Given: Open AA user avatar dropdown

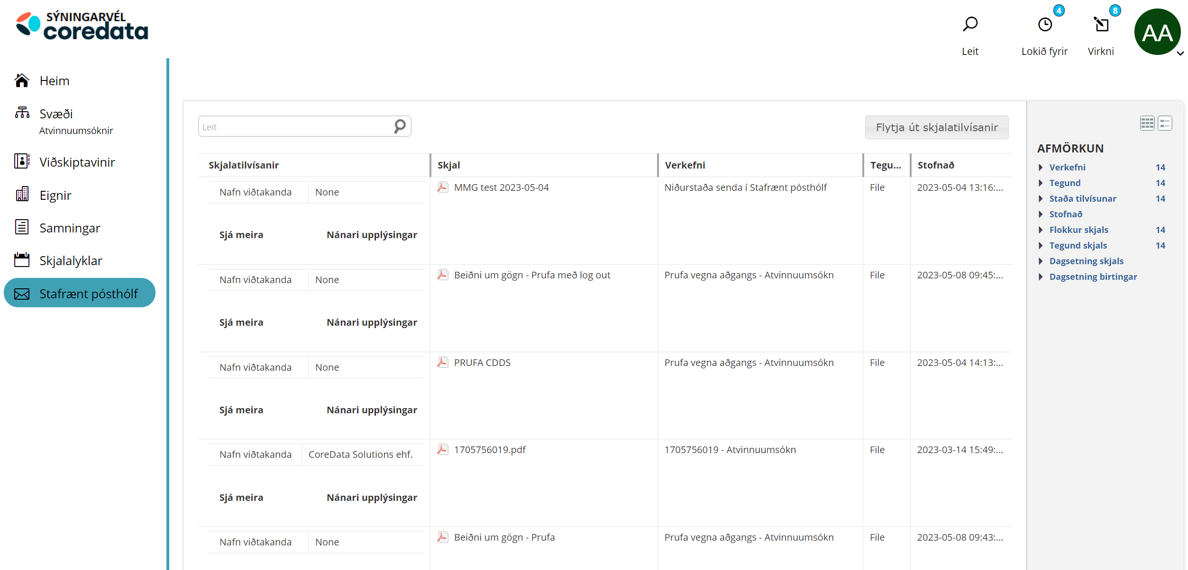Looking at the screenshot, I should pos(1158,32).
